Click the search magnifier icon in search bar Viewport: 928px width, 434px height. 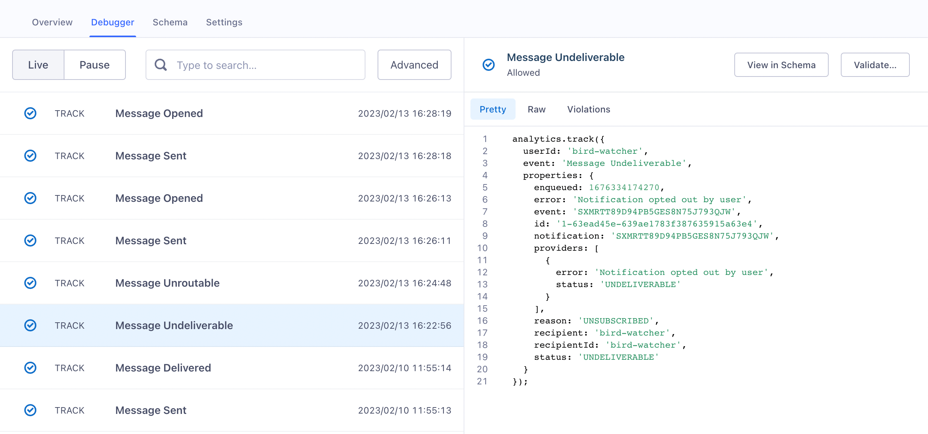coord(161,64)
